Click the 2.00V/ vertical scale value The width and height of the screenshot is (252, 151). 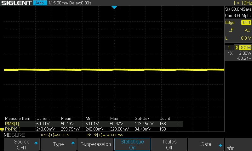[x=245, y=53]
